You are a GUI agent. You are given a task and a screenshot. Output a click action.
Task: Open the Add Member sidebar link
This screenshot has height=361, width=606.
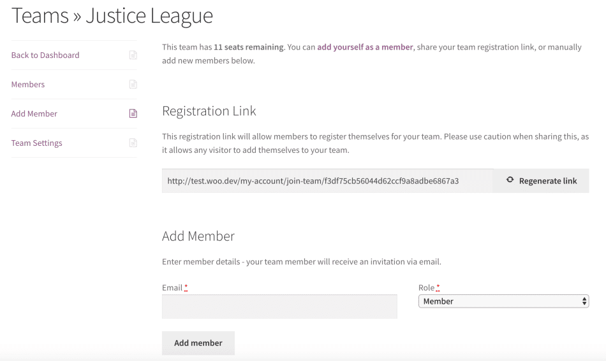pos(34,114)
